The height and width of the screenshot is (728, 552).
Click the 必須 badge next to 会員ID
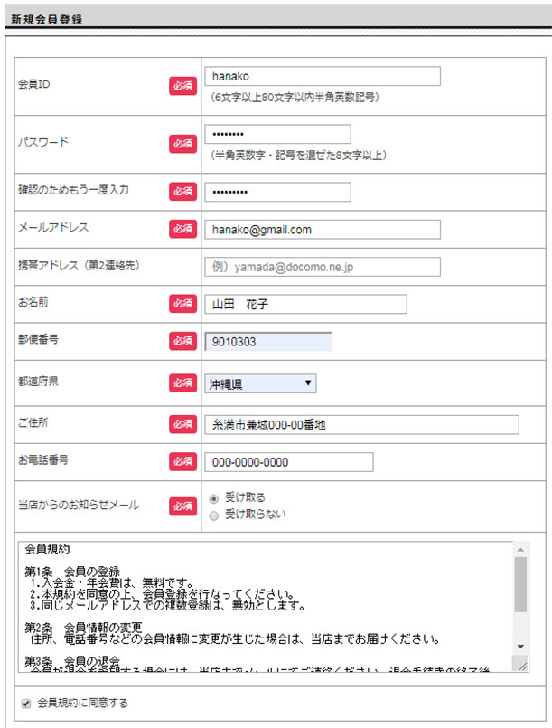click(182, 86)
